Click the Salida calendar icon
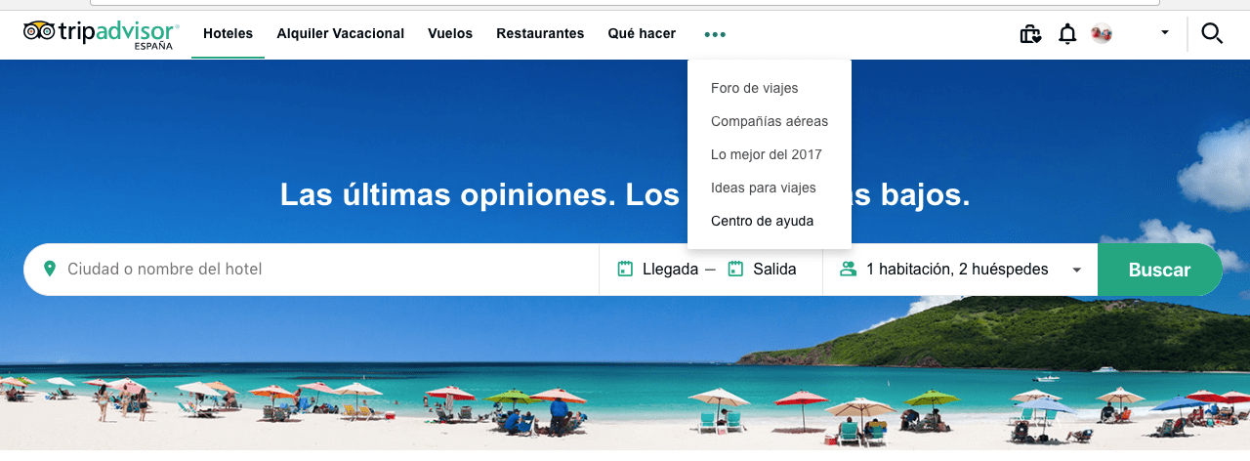This screenshot has width=1250, height=461. pos(736,269)
